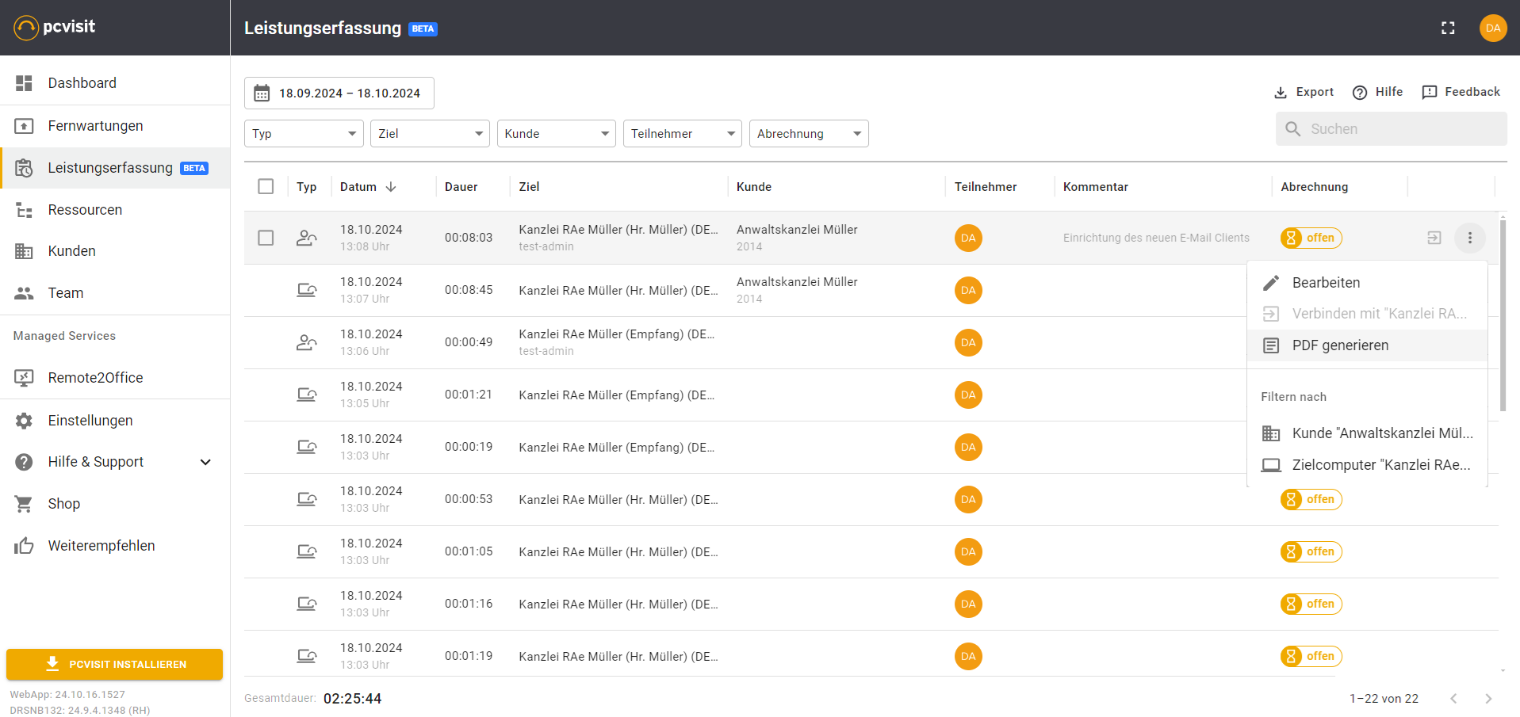Image resolution: width=1520 pixels, height=717 pixels.
Task: Click the three-dot menu on first row
Action: (1469, 238)
